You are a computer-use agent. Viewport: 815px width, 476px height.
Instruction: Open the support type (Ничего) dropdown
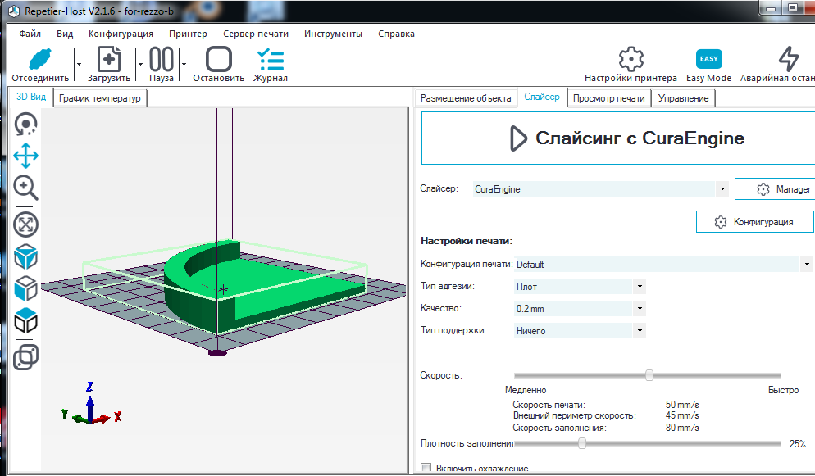(640, 331)
